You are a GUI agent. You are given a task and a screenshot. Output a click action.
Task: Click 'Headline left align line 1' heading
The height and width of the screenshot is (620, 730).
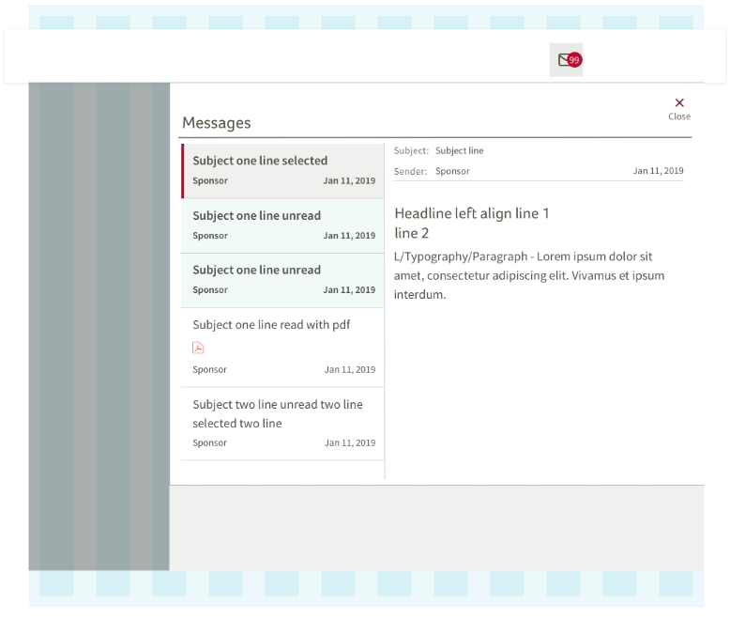click(472, 213)
